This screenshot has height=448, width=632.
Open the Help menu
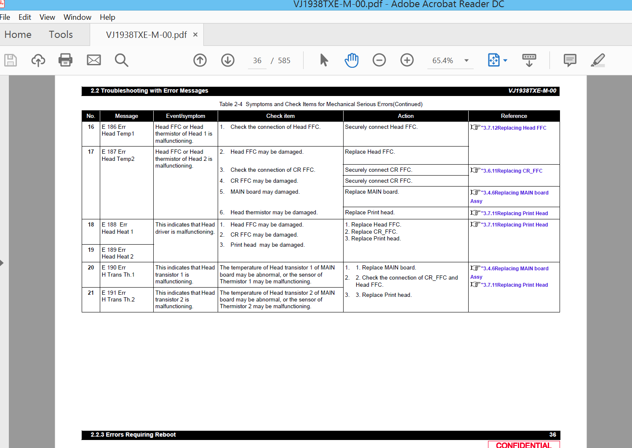pos(107,17)
